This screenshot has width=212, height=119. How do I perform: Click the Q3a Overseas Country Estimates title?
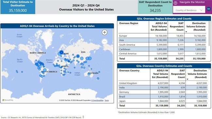[164, 66]
